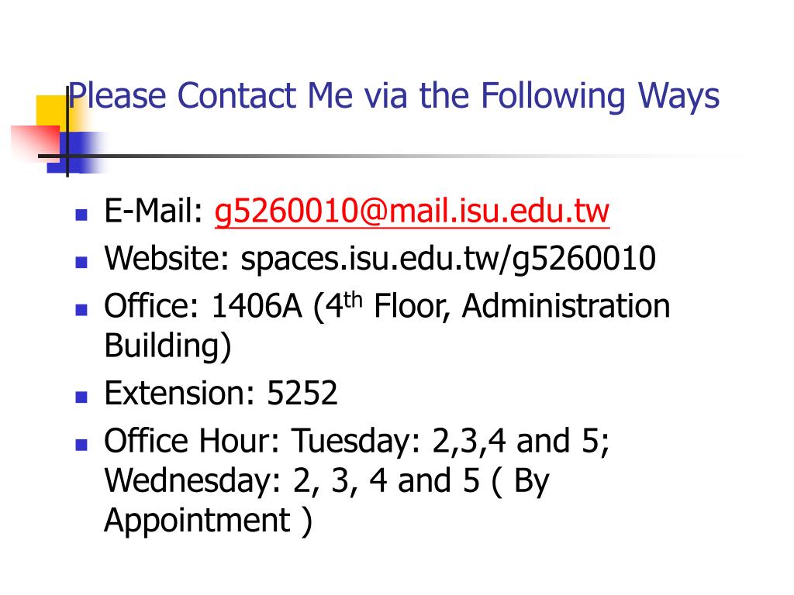Click the blue bullet beside Extension
This screenshot has width=794, height=595.
click(81, 396)
